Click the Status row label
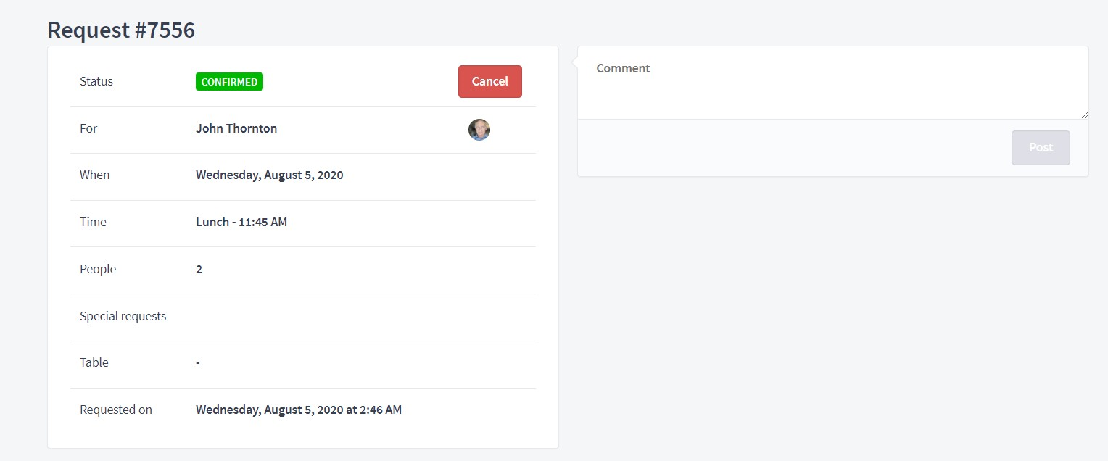The image size is (1108, 461). click(x=96, y=81)
